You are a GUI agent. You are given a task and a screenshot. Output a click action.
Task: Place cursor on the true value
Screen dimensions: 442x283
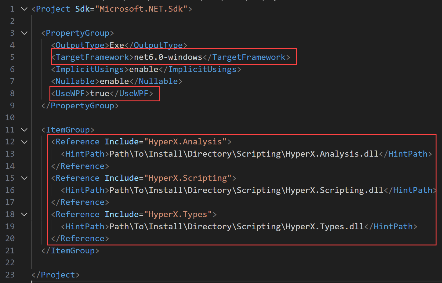pyautogui.click(x=100, y=93)
